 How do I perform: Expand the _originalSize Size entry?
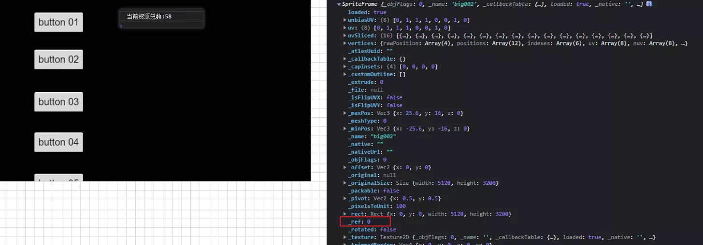tap(345, 183)
